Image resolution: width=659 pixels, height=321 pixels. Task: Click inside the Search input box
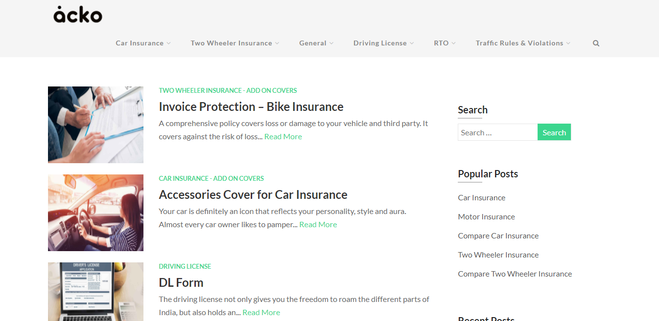pyautogui.click(x=497, y=132)
